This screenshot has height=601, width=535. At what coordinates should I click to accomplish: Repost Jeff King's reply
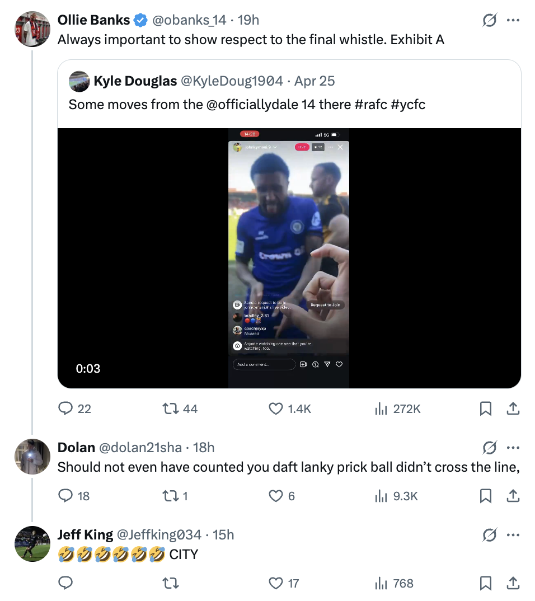pyautogui.click(x=170, y=584)
